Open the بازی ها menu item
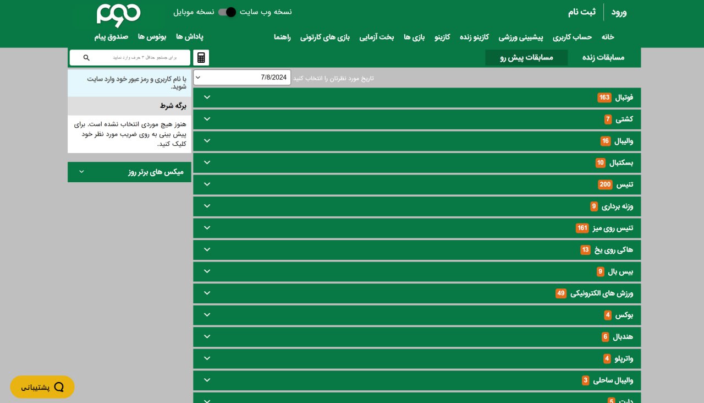The width and height of the screenshot is (704, 403). click(x=414, y=37)
